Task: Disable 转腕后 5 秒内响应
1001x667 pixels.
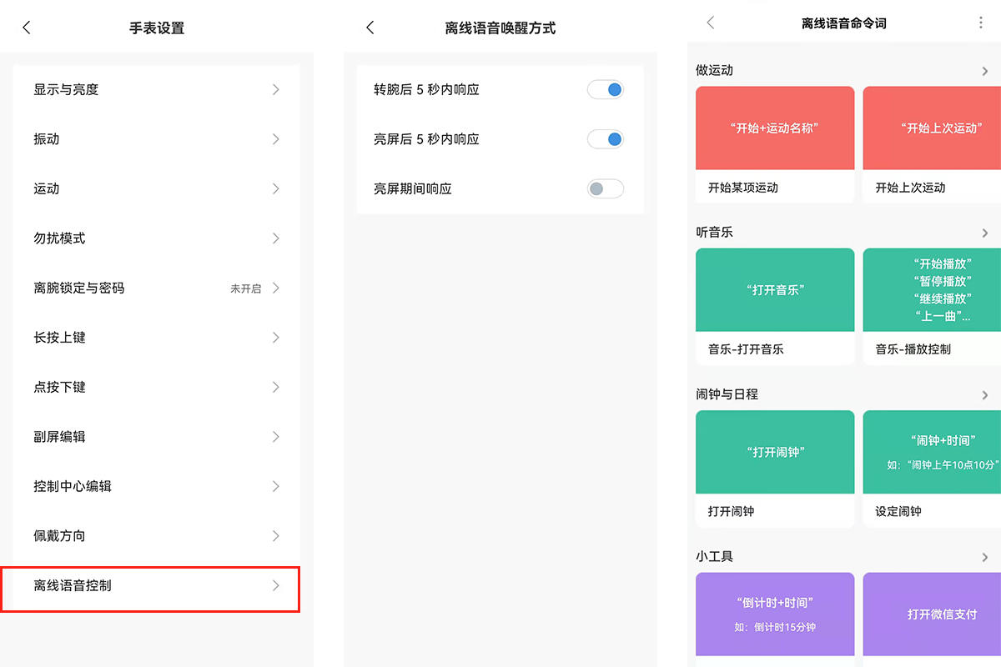Action: click(605, 89)
